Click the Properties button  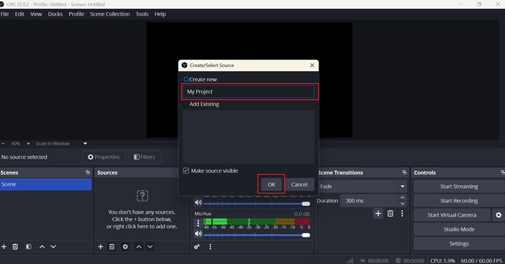coord(104,157)
